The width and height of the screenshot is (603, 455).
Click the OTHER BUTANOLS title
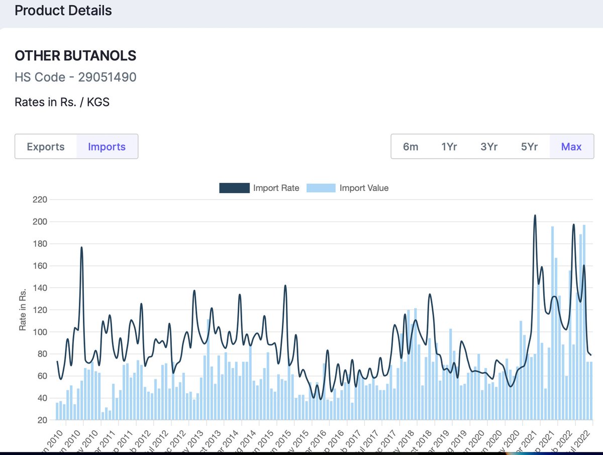[75, 56]
